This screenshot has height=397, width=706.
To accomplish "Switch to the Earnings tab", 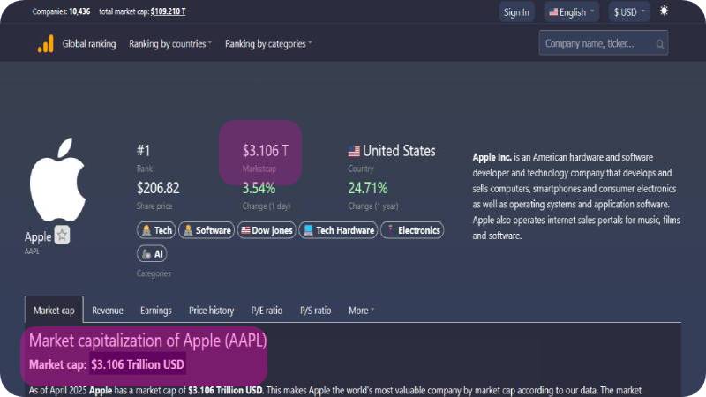I will [x=156, y=311].
